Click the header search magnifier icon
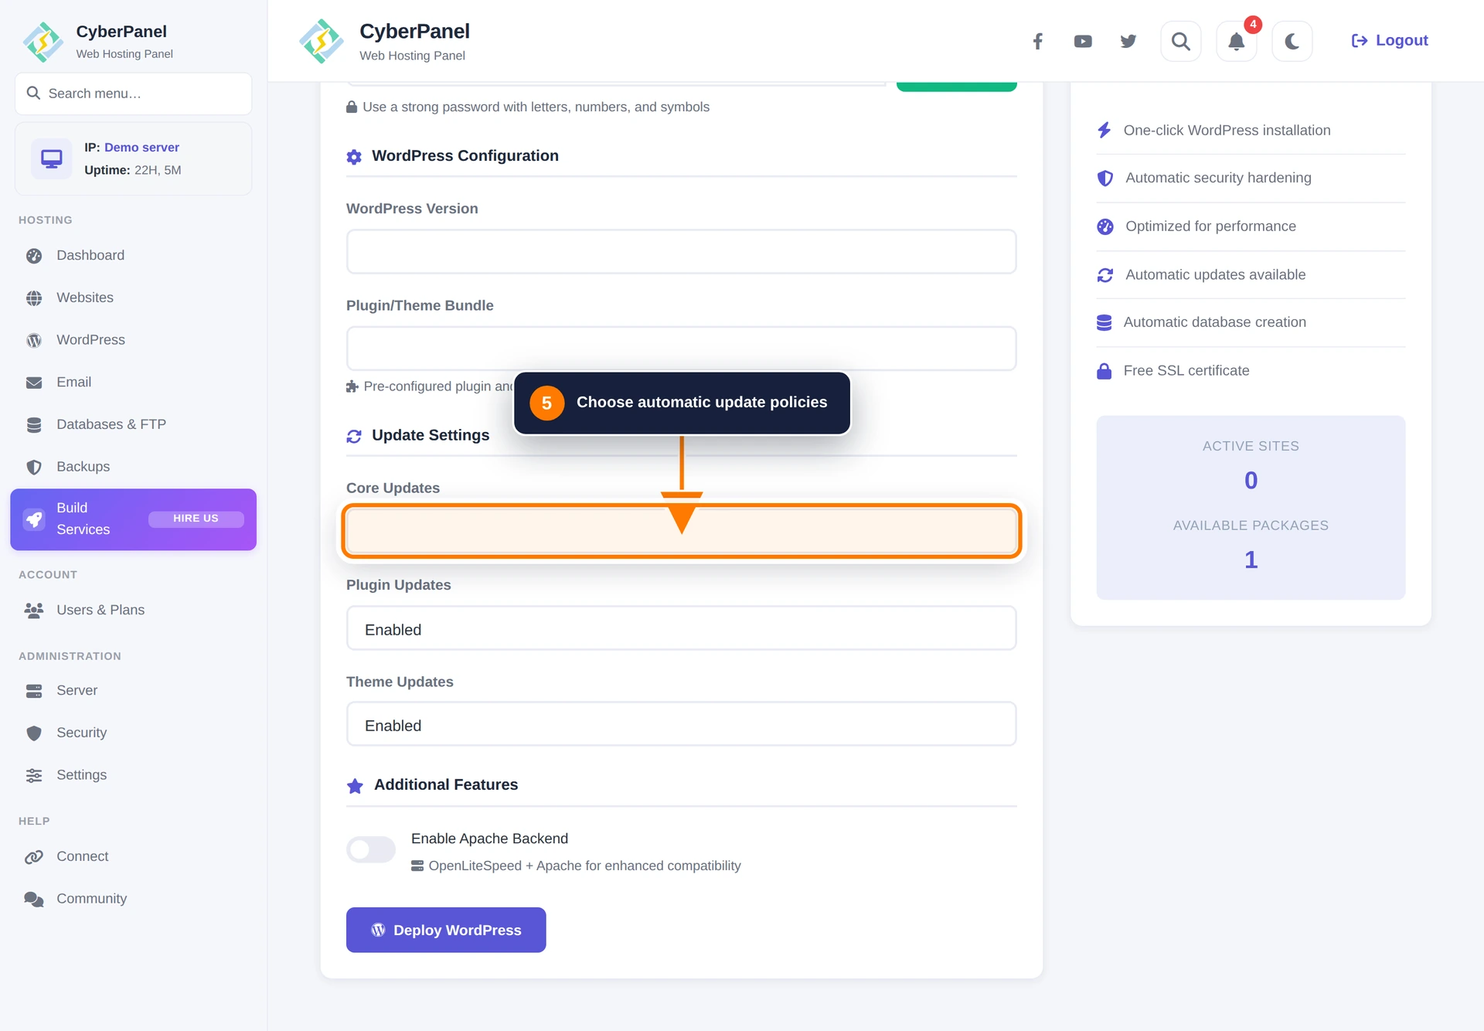The height and width of the screenshot is (1031, 1484). pos(1180,41)
